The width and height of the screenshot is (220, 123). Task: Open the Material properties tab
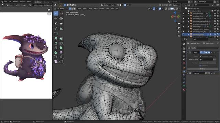tap(184, 90)
